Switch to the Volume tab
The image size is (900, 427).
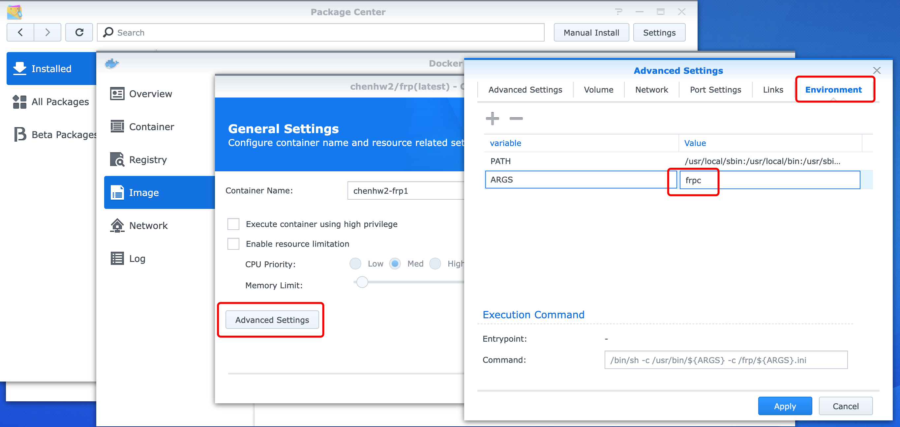pyautogui.click(x=598, y=90)
